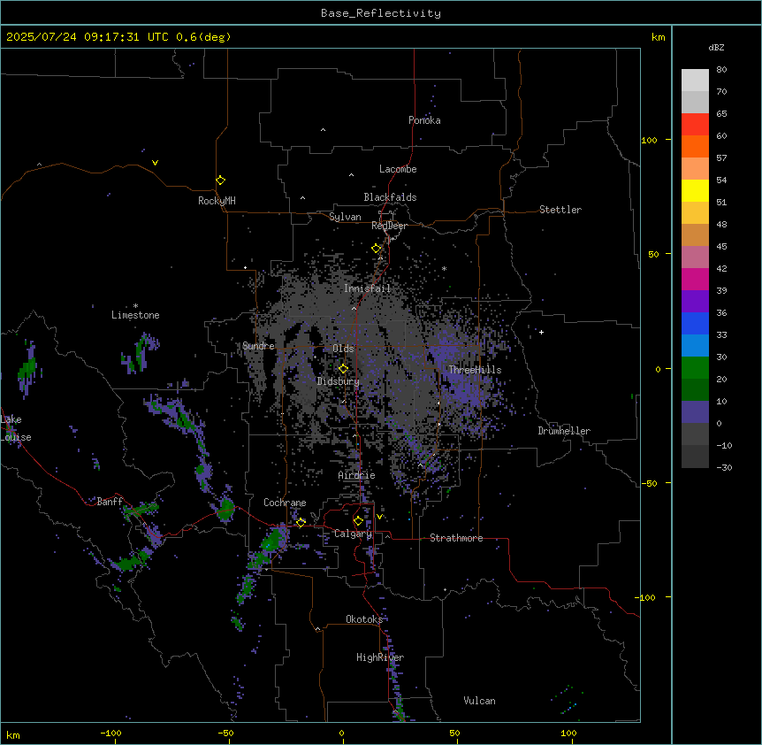Click the Lake Louise label
The width and height of the screenshot is (762, 745).
(16, 428)
